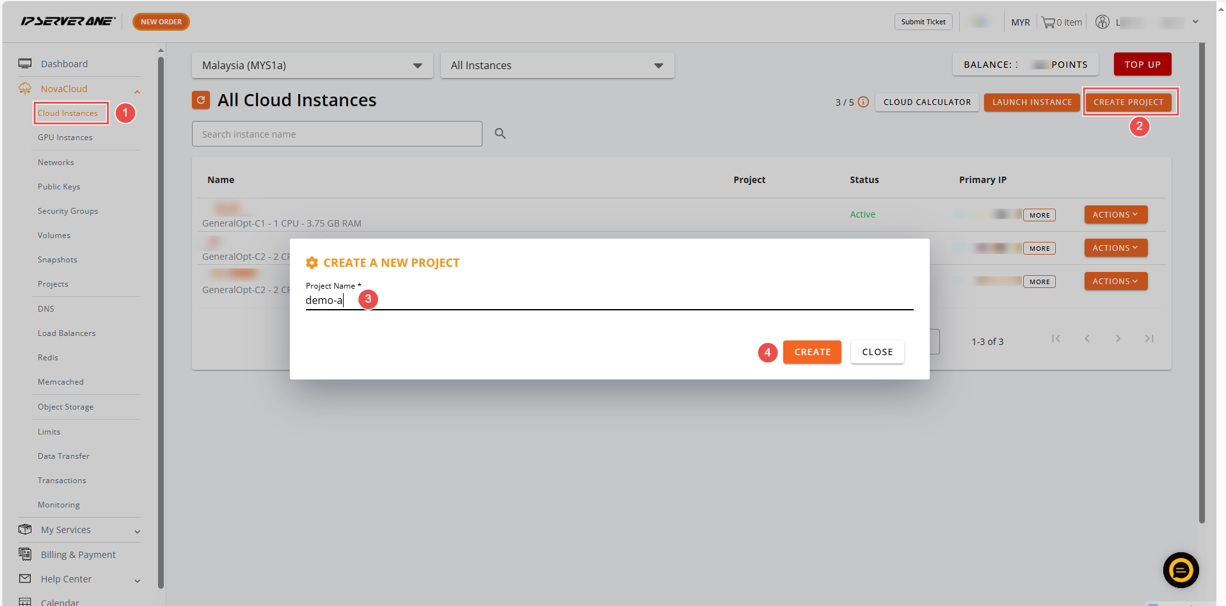Click the instance limit info icon
1226x606 pixels.
[863, 102]
